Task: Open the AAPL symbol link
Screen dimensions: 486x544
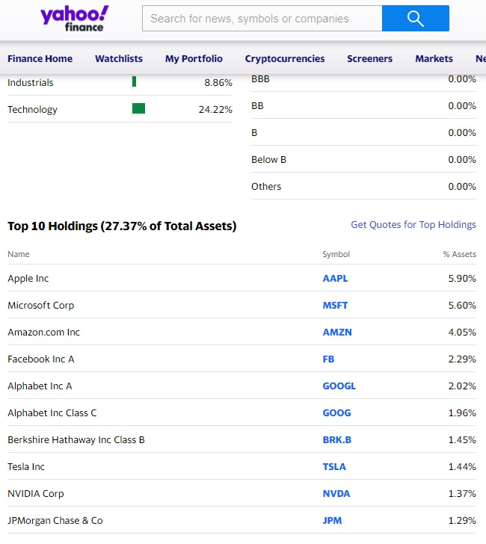Action: (335, 279)
